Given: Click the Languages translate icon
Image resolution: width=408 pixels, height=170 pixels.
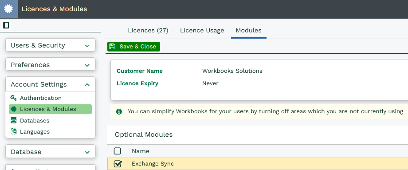Looking at the screenshot, I should (x=14, y=131).
